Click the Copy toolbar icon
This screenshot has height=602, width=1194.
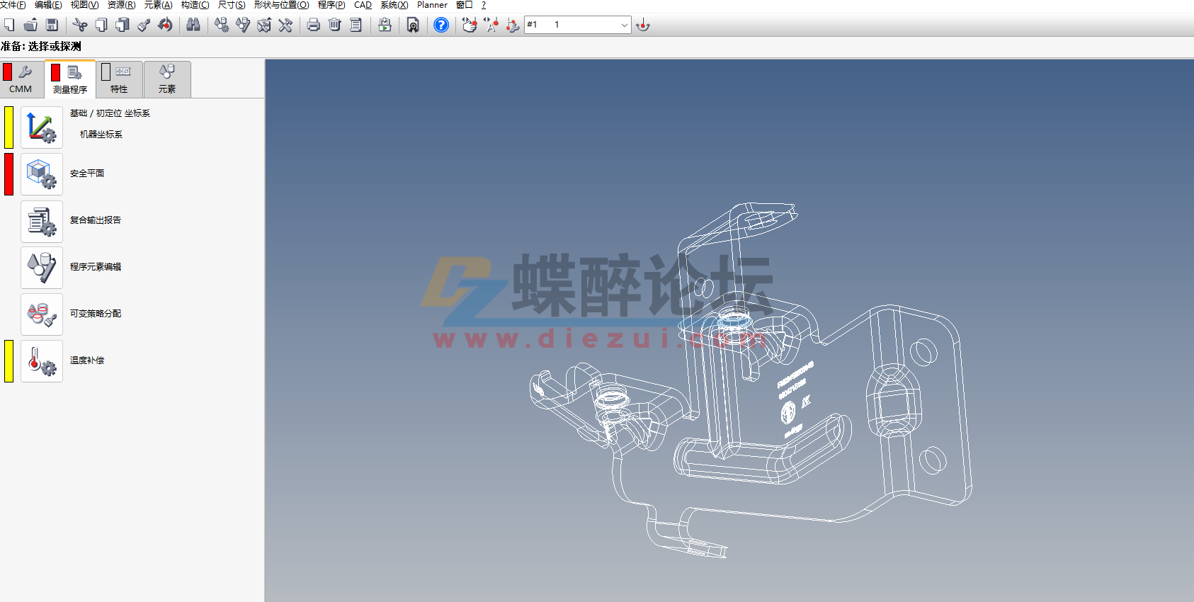pyautogui.click(x=101, y=25)
